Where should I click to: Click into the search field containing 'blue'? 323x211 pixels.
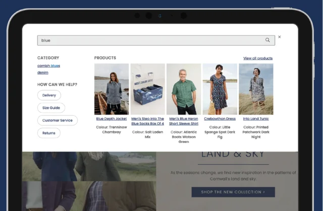tap(151, 40)
